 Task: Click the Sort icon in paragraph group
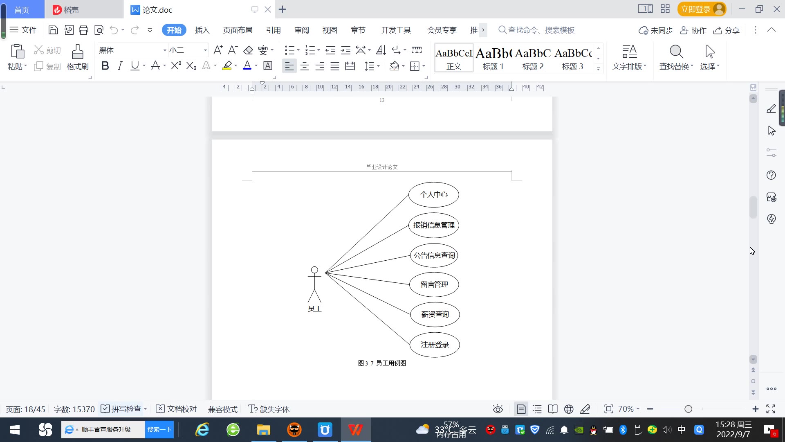point(381,50)
